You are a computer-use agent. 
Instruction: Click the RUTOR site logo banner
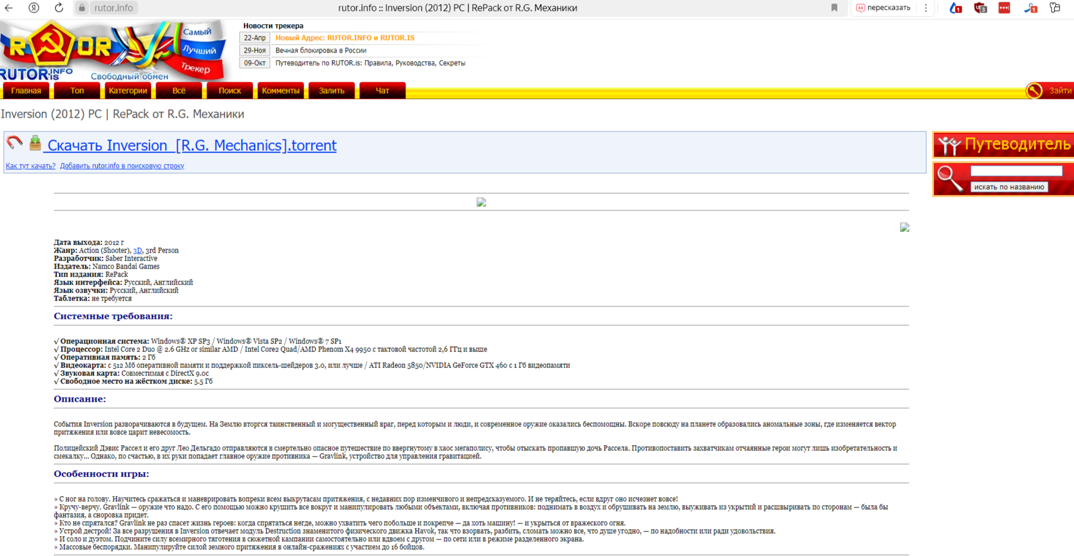[114, 50]
